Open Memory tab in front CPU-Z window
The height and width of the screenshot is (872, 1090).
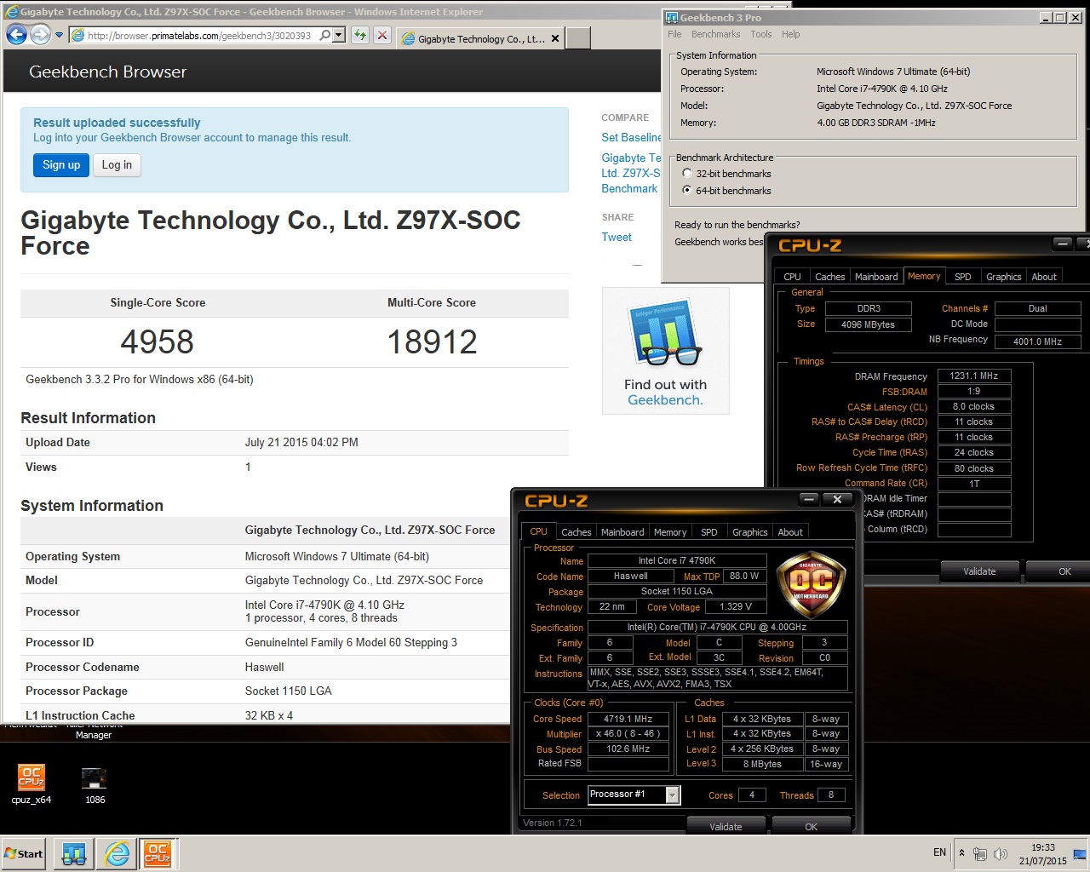(670, 532)
